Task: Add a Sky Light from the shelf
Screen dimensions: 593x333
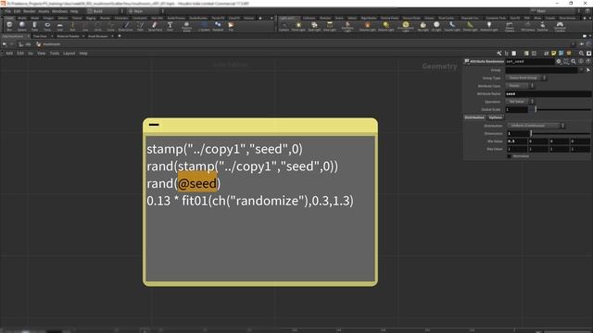Action: (x=423, y=26)
